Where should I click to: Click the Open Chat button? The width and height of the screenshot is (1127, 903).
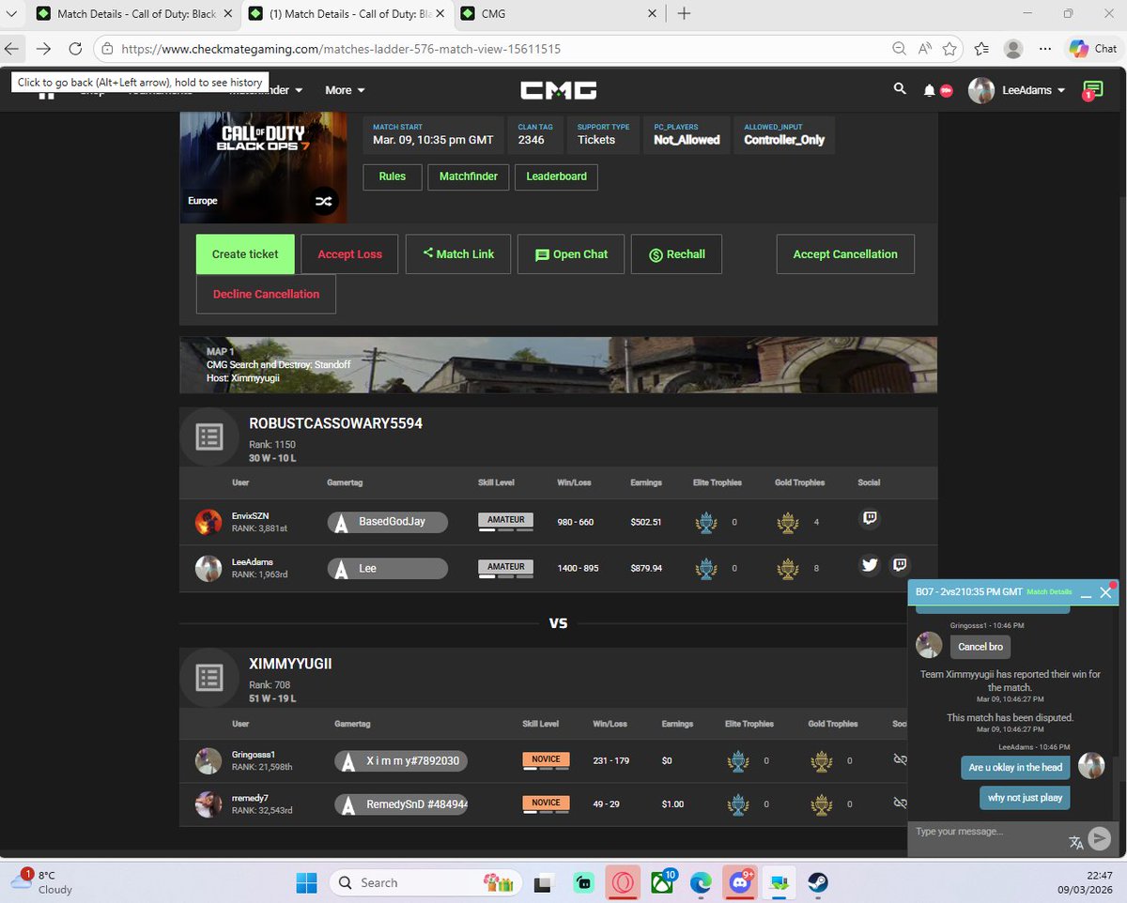coord(571,254)
